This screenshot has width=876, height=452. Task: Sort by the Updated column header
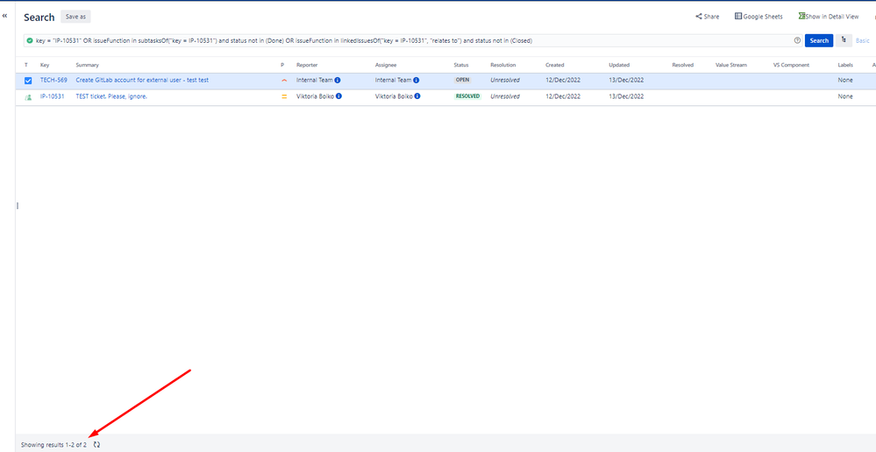point(619,66)
